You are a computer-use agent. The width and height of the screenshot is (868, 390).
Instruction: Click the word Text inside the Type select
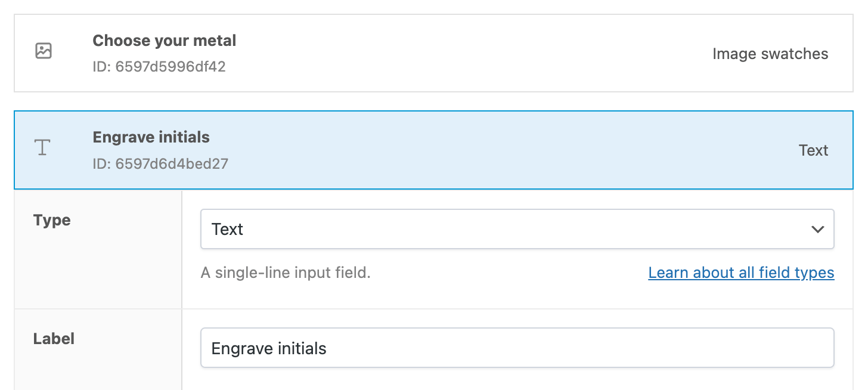tap(228, 230)
